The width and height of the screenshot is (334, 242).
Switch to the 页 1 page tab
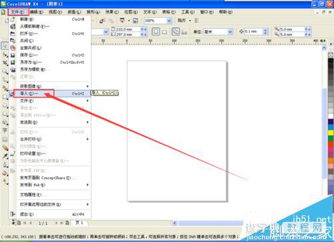pyautogui.click(x=79, y=223)
